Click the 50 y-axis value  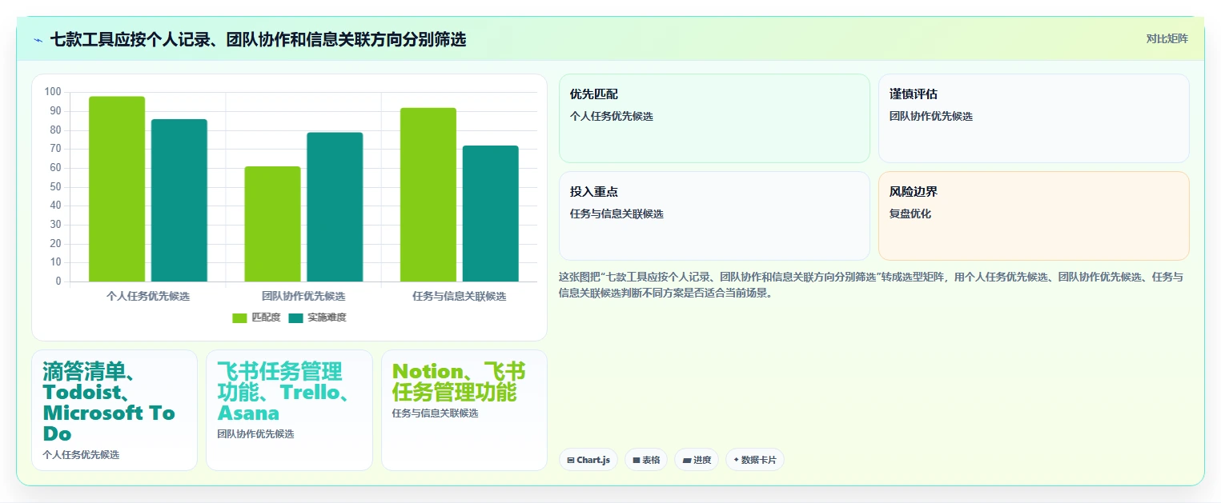[55, 187]
